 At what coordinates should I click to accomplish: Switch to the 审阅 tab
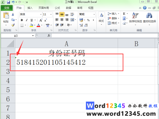pos(80,8)
